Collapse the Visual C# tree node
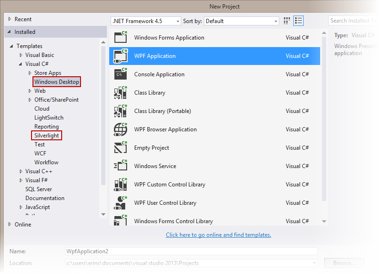 tap(21, 64)
